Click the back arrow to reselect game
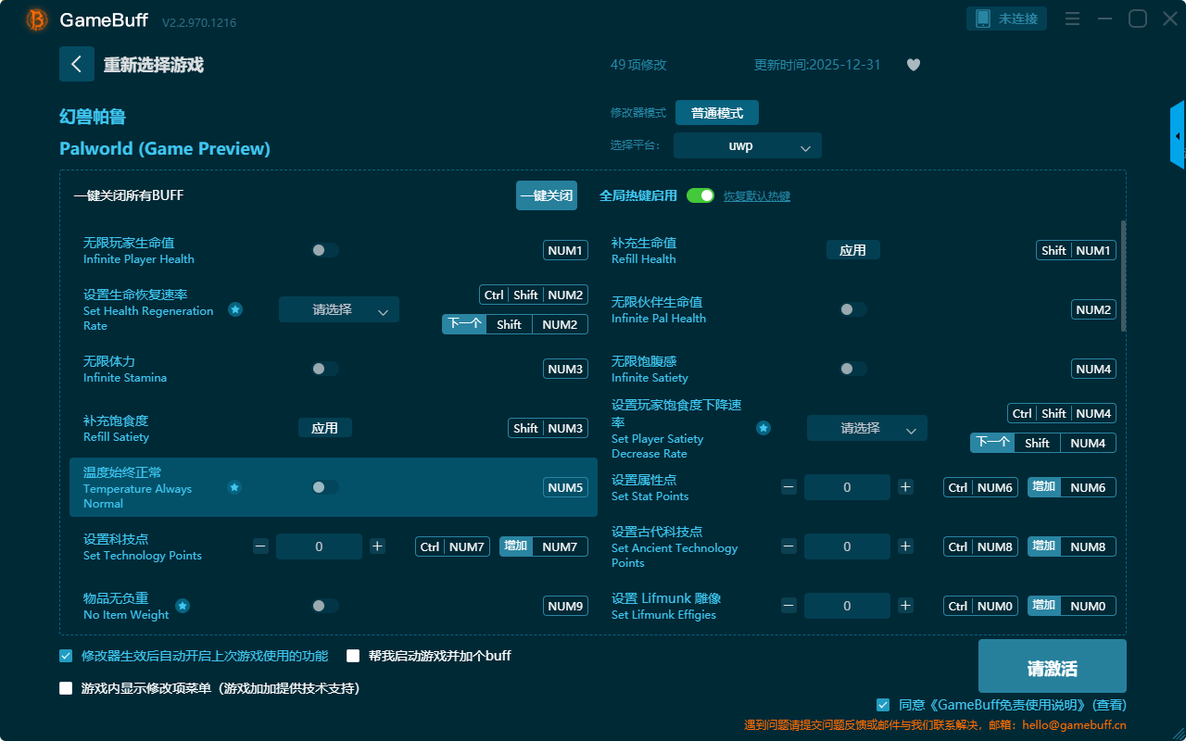1186x741 pixels. point(77,64)
